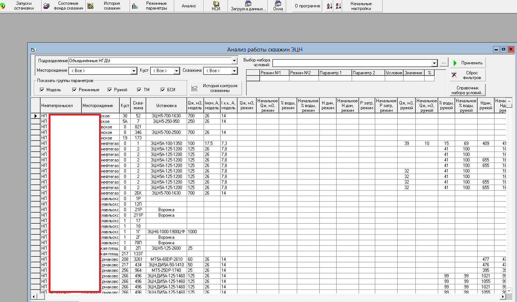Select well number 78П cell
Viewport: 517px width, 302px height.
[138, 243]
